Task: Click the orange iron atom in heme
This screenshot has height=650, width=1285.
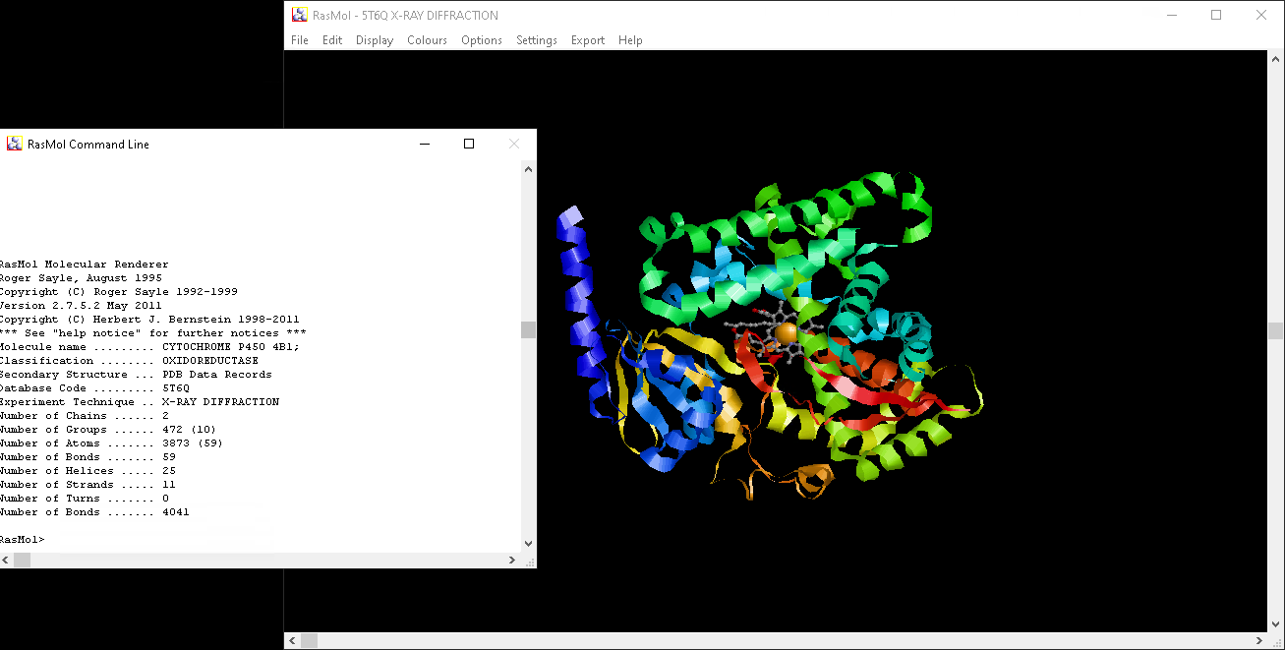Action: (x=786, y=334)
